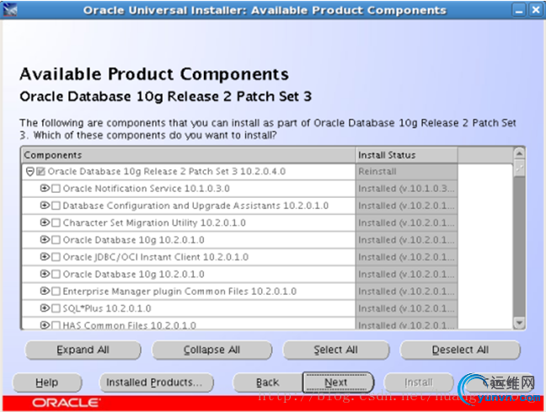Check the Character Set Migration Utility box
The width and height of the screenshot is (546, 412).
(56, 222)
